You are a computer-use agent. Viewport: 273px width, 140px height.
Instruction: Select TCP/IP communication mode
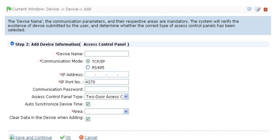point(88,61)
